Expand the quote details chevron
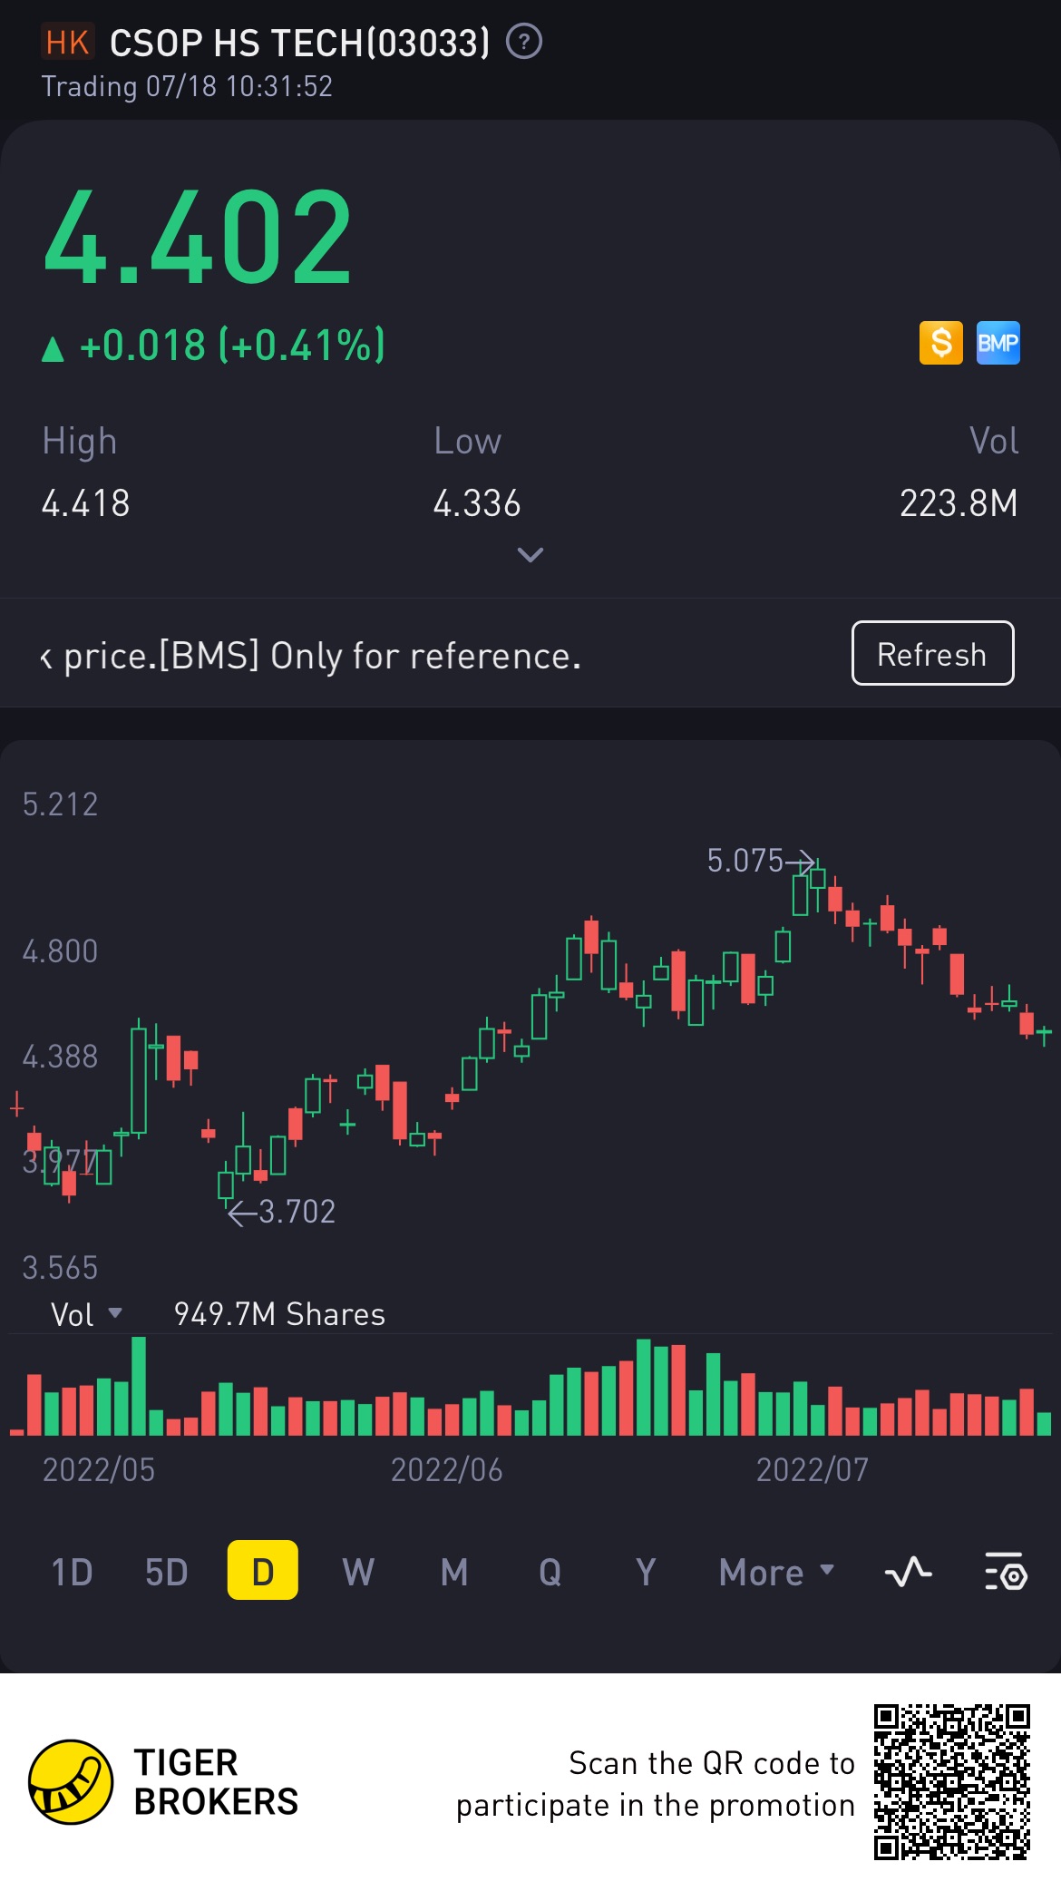This screenshot has height=1891, width=1061. coord(530,554)
